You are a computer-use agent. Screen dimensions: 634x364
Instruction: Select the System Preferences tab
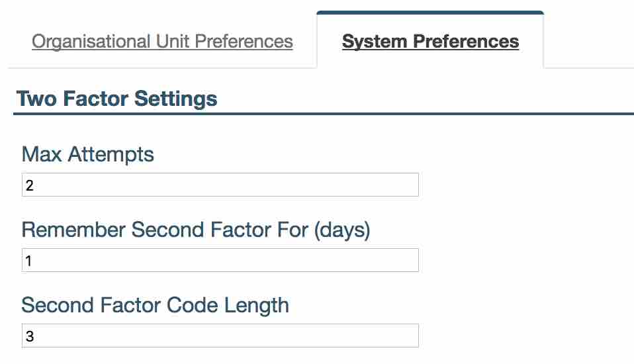coord(430,42)
